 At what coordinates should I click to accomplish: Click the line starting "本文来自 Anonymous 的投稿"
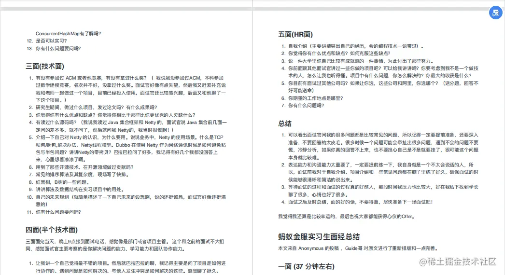358,248
